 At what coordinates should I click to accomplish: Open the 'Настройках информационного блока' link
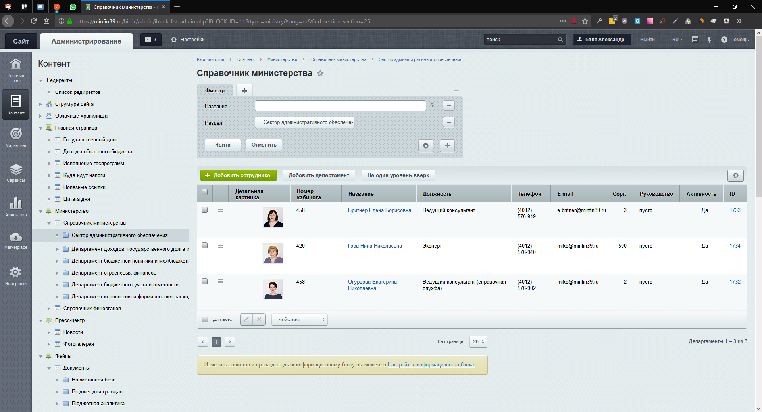[x=431, y=364]
